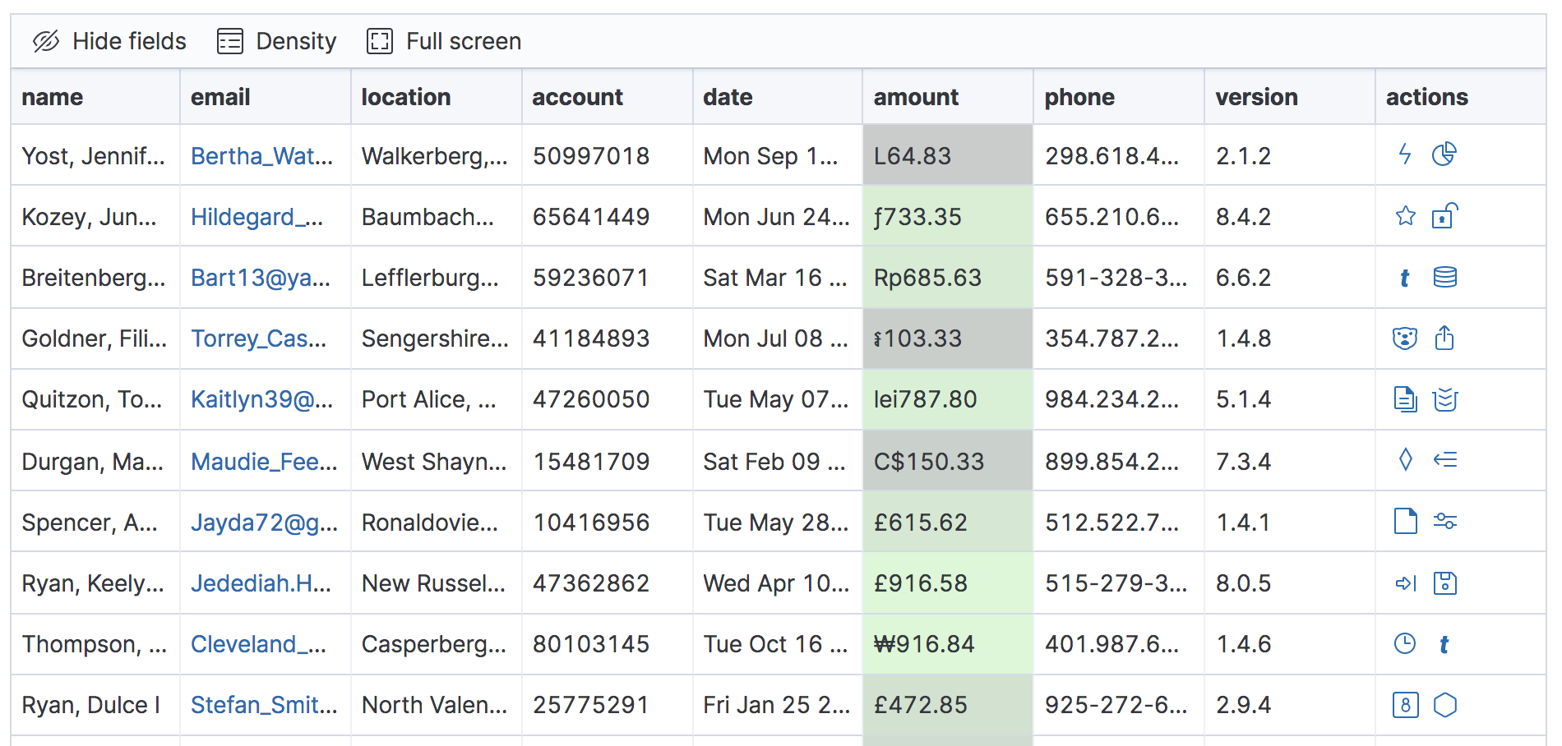The width and height of the screenshot is (1562, 746).
Task: Select the date cell Tue Oct 16 ...
Action: [778, 643]
